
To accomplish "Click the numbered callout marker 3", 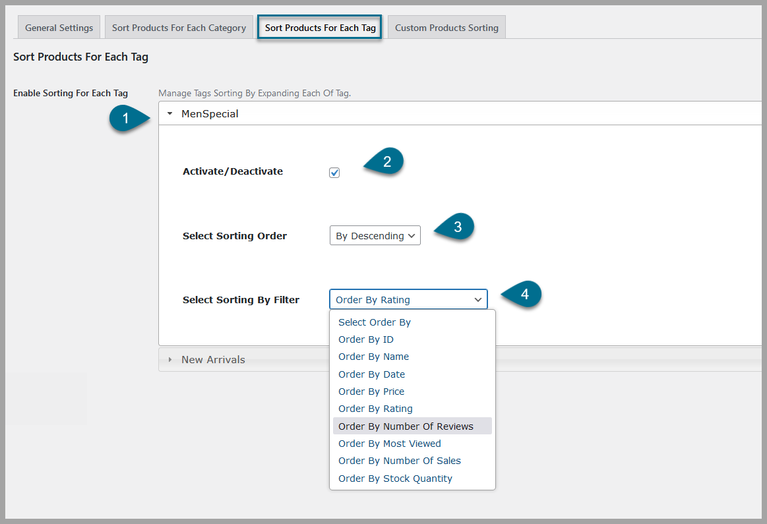I will pyautogui.click(x=458, y=227).
